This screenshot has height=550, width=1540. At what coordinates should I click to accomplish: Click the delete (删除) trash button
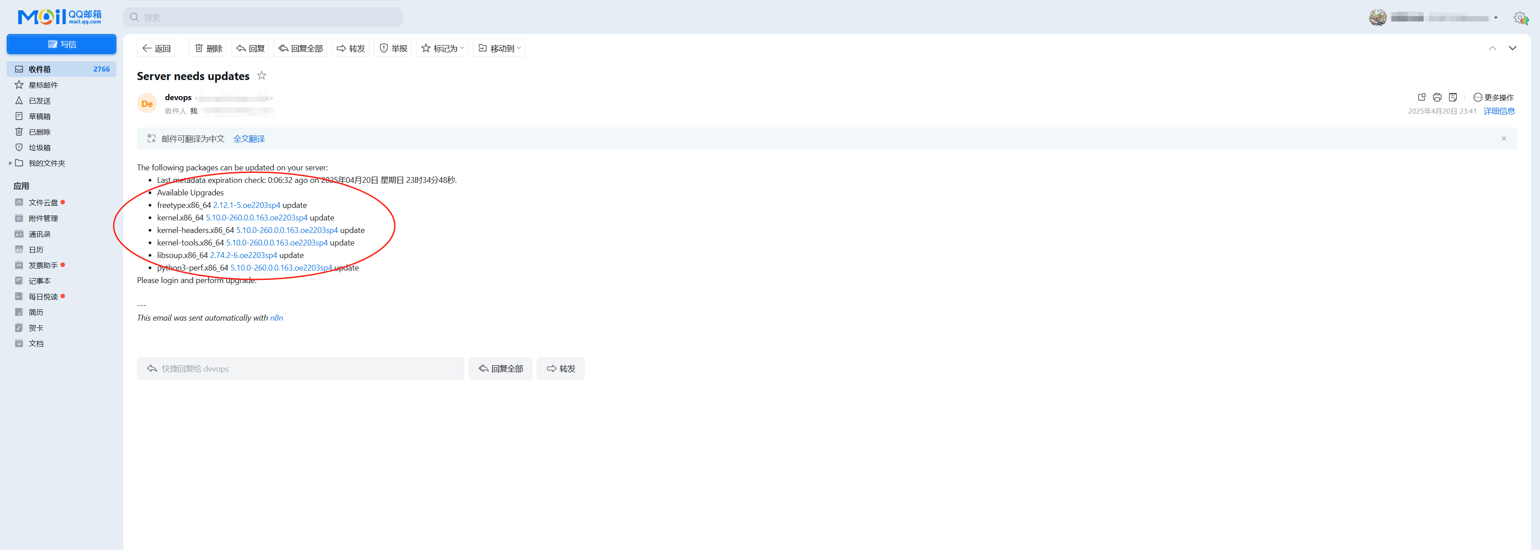pyautogui.click(x=208, y=48)
